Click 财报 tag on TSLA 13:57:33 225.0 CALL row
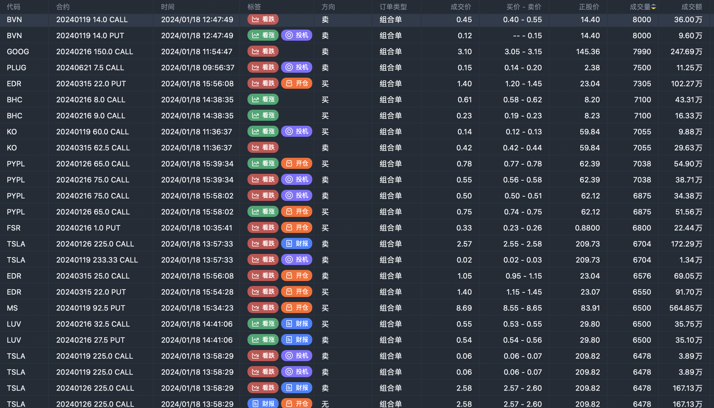714x408 pixels. (x=297, y=244)
